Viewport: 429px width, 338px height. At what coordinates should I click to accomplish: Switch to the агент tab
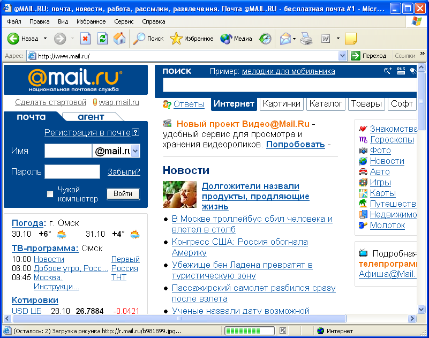[91, 117]
